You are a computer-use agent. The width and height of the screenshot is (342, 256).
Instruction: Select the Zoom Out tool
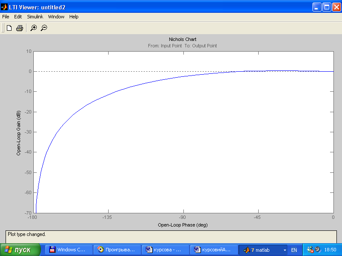[44, 28]
